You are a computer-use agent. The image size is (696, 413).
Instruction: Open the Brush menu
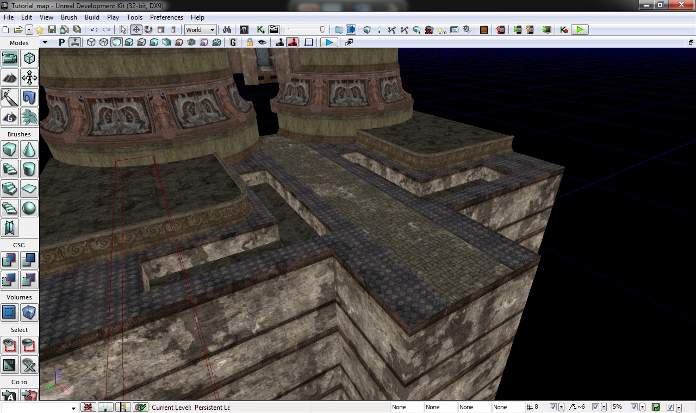(69, 17)
